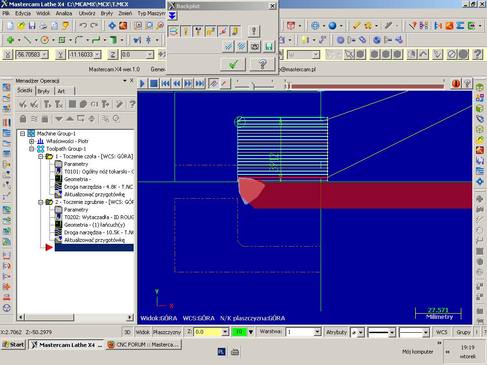Collapse operation 2 Toczenie zgrubnie node
Image resolution: width=487 pixels, height=365 pixels.
(x=41, y=202)
